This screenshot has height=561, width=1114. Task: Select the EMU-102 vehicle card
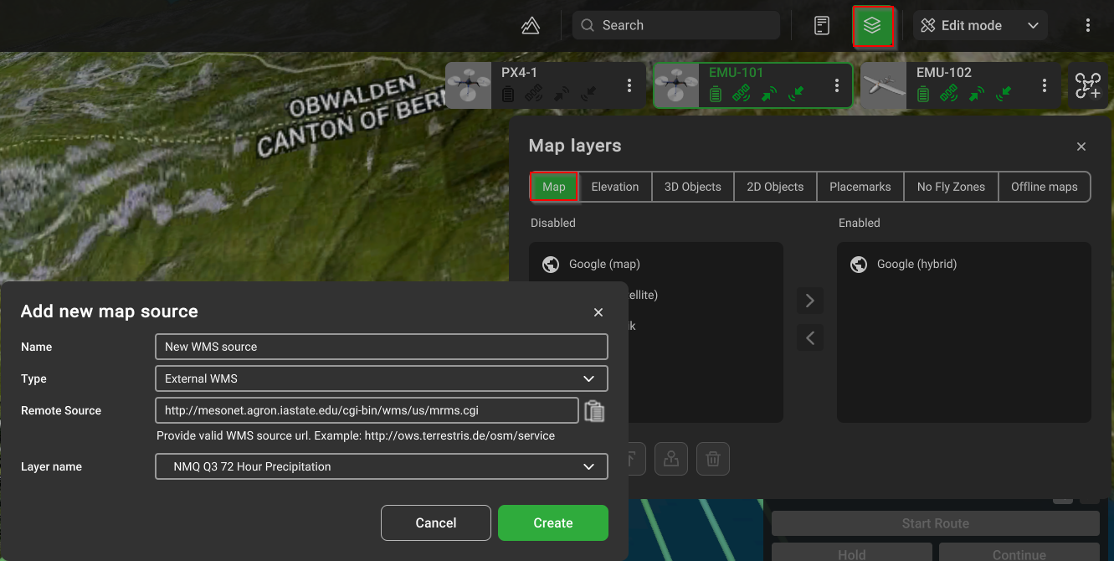point(946,85)
